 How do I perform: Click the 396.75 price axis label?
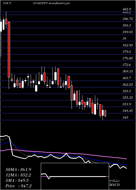click(127, 19)
